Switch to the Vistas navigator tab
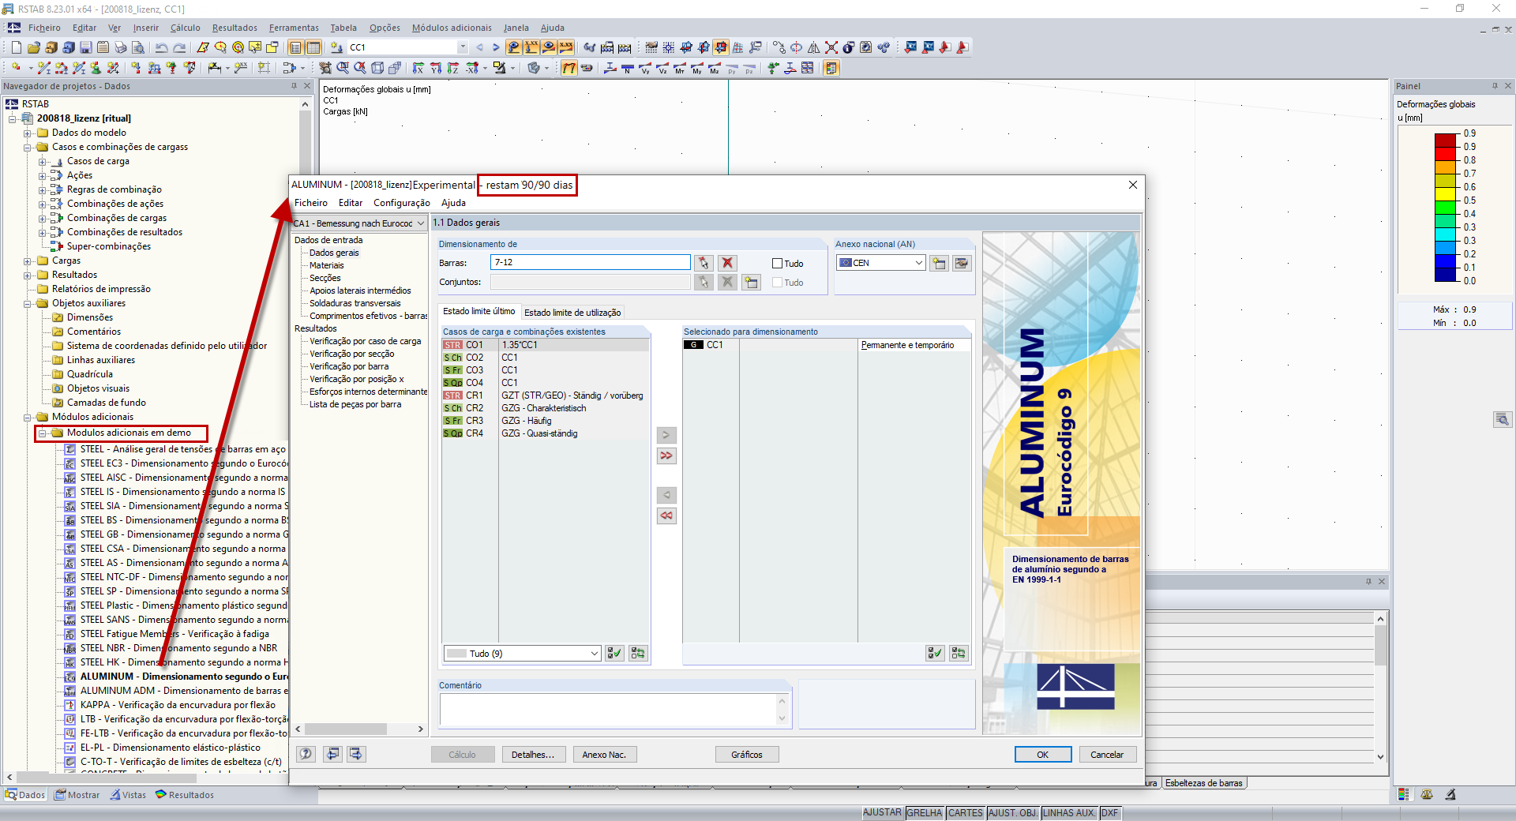Viewport: 1516px width, 821px height. 129,795
